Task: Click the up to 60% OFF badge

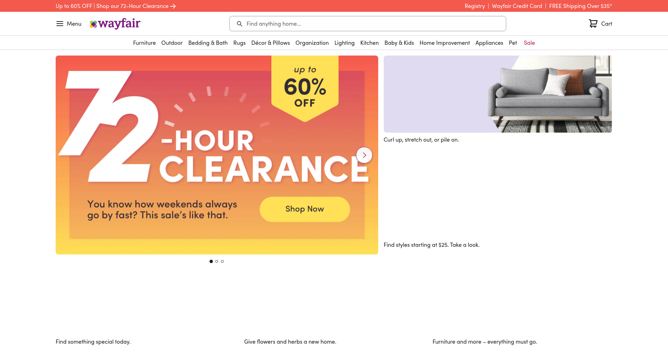Action: click(x=305, y=87)
